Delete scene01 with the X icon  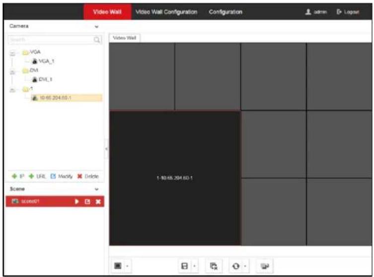(x=98, y=202)
